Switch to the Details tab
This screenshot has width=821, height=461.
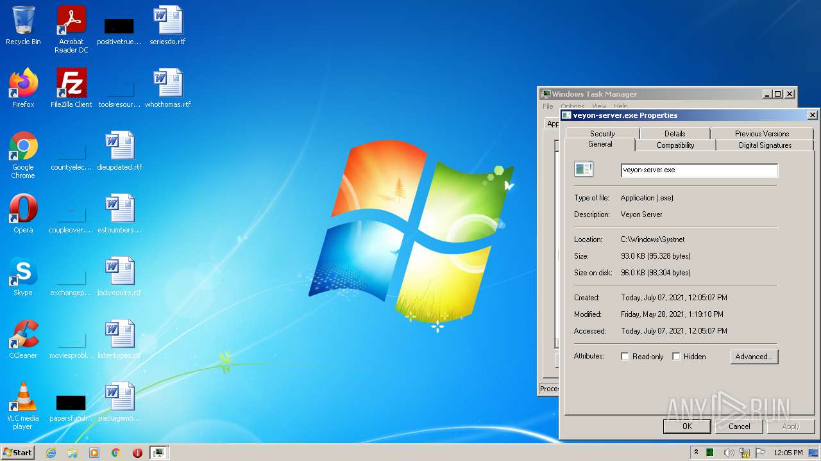point(675,133)
